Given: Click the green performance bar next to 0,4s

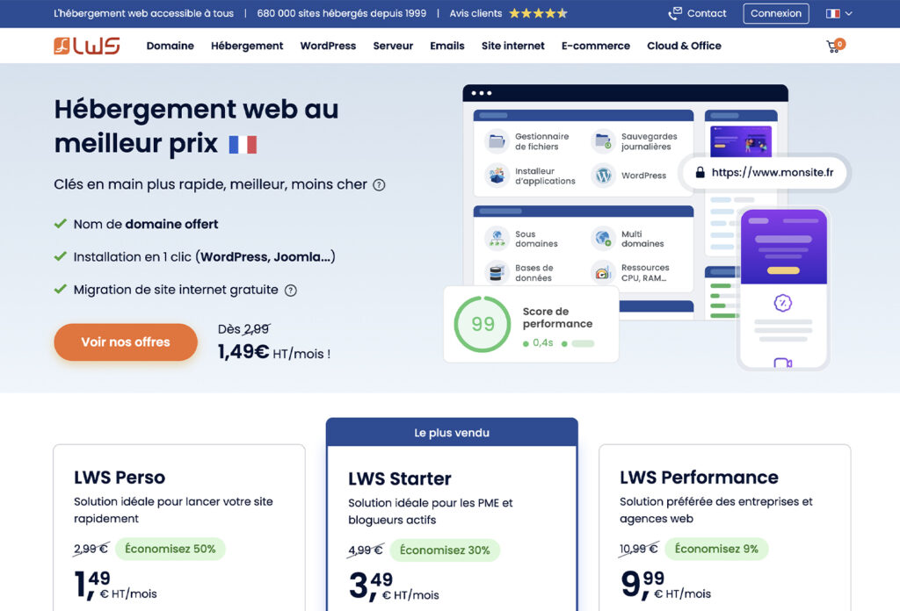Looking at the screenshot, I should click(x=583, y=344).
